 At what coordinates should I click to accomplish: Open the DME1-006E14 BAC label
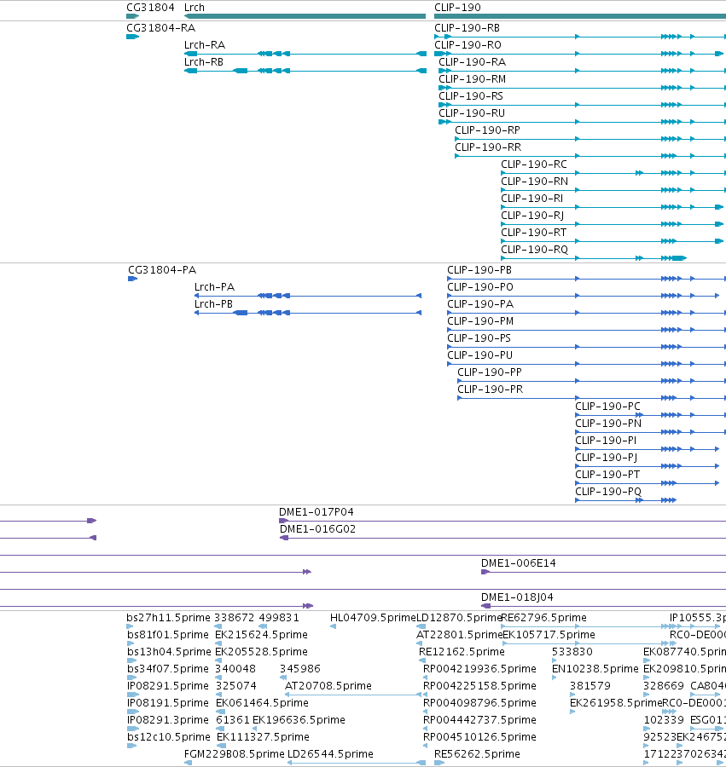coord(519,563)
